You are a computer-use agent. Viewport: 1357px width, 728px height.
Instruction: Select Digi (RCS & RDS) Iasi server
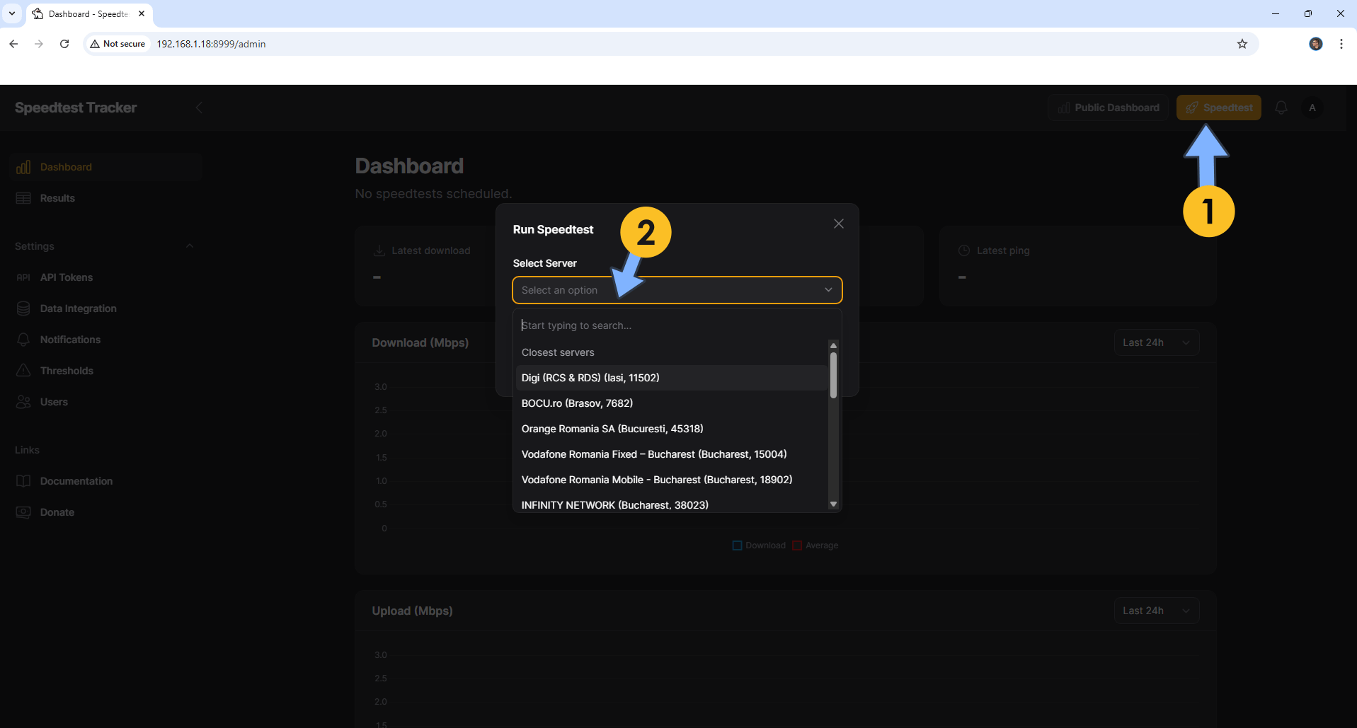click(590, 378)
